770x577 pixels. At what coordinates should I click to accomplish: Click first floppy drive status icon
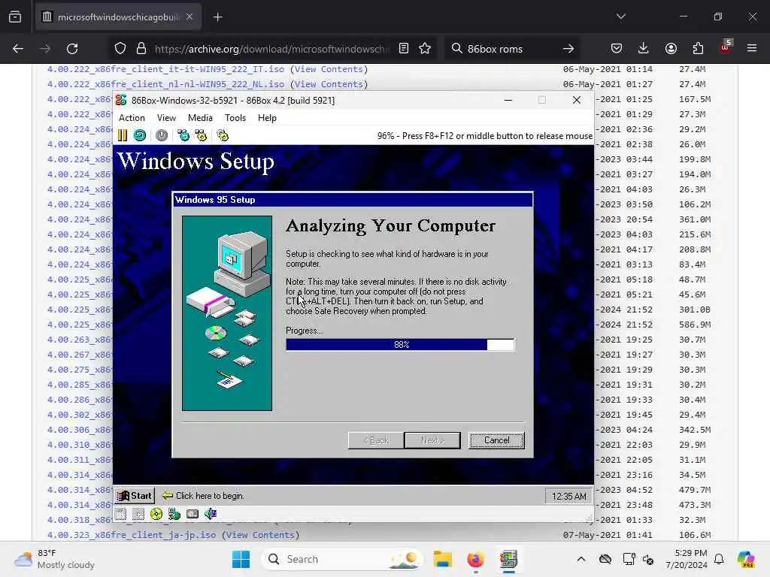[121, 514]
